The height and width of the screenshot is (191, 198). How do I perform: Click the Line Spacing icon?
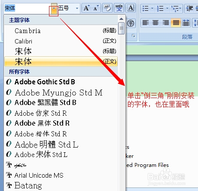click(195, 23)
